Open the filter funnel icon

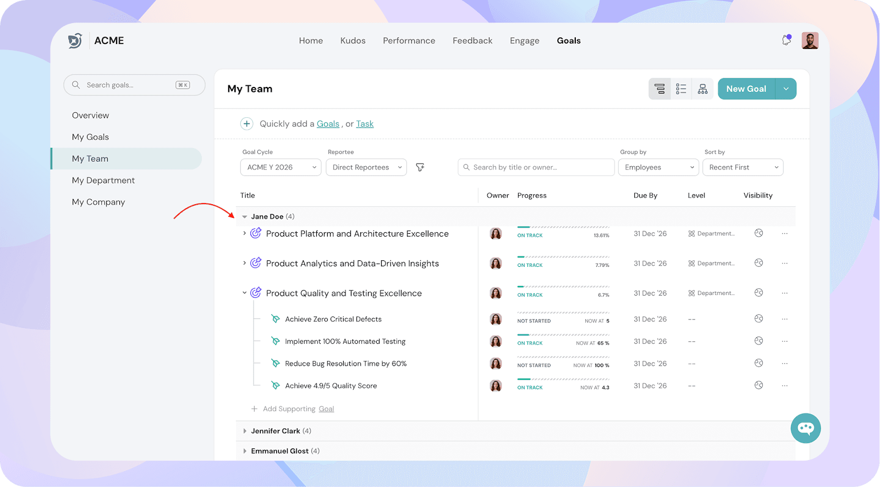pos(420,167)
